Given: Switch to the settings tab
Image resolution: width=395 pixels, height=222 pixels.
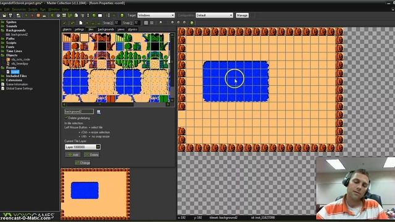Looking at the screenshot, I should [x=79, y=30].
